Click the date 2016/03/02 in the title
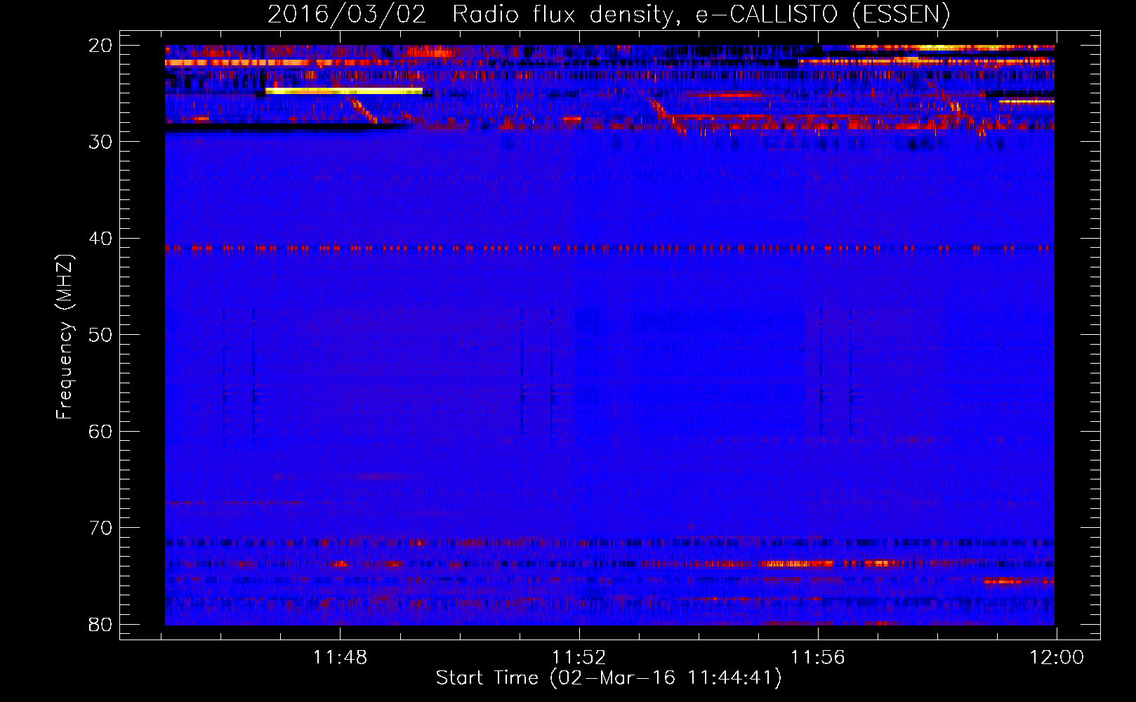Viewport: 1136px width, 702px height. pyautogui.click(x=347, y=13)
